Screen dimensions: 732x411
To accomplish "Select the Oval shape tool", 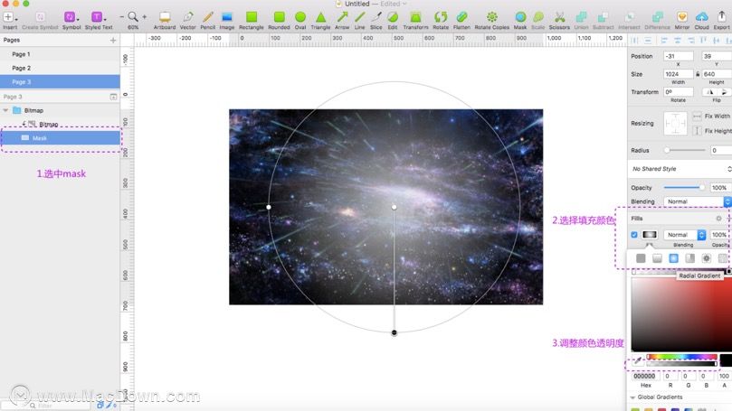I will (300, 17).
